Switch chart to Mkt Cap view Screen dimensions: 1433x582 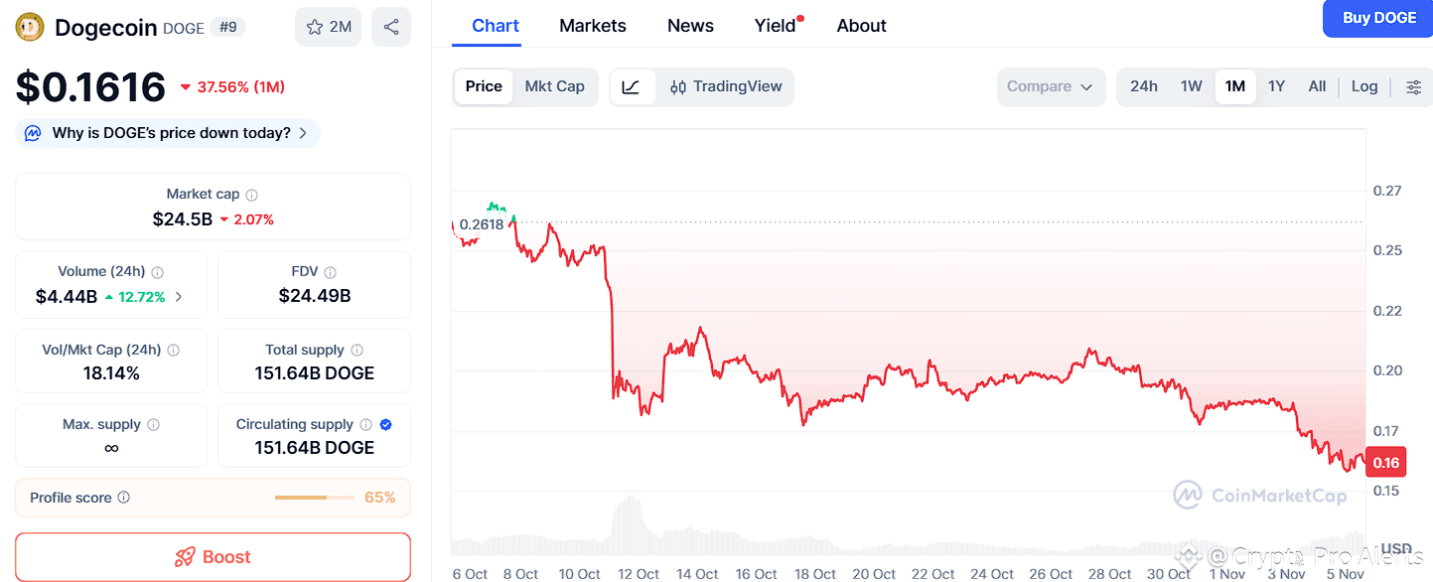[554, 86]
